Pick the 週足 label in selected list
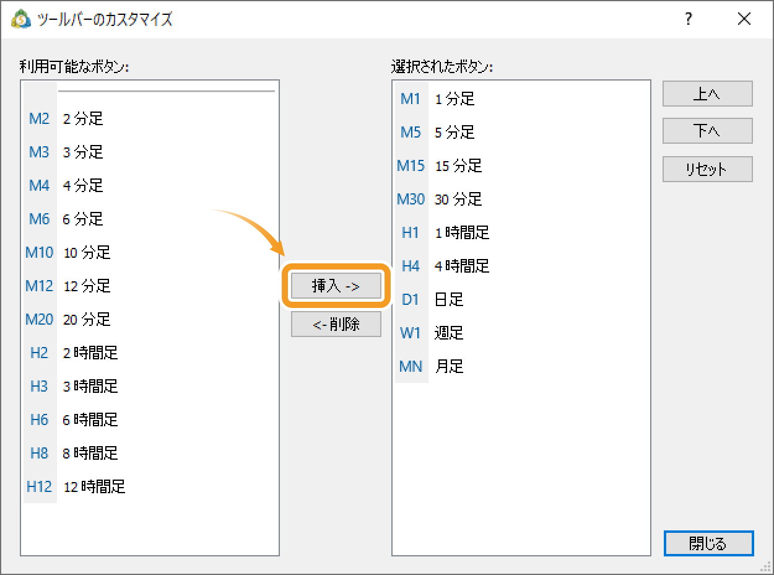This screenshot has width=774, height=575. click(449, 333)
